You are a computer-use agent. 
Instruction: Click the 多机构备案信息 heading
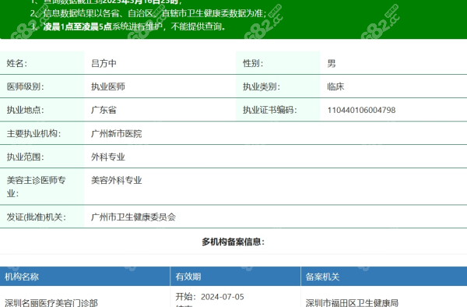[x=233, y=242]
